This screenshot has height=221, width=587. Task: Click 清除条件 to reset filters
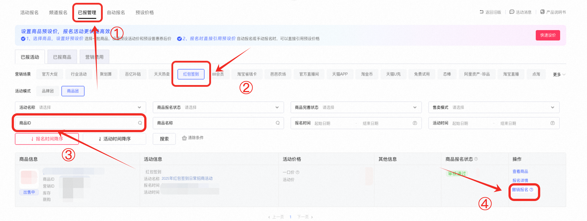pyautogui.click(x=193, y=138)
